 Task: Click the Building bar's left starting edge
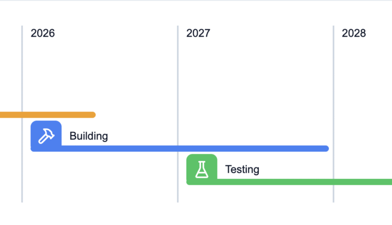(x=33, y=149)
